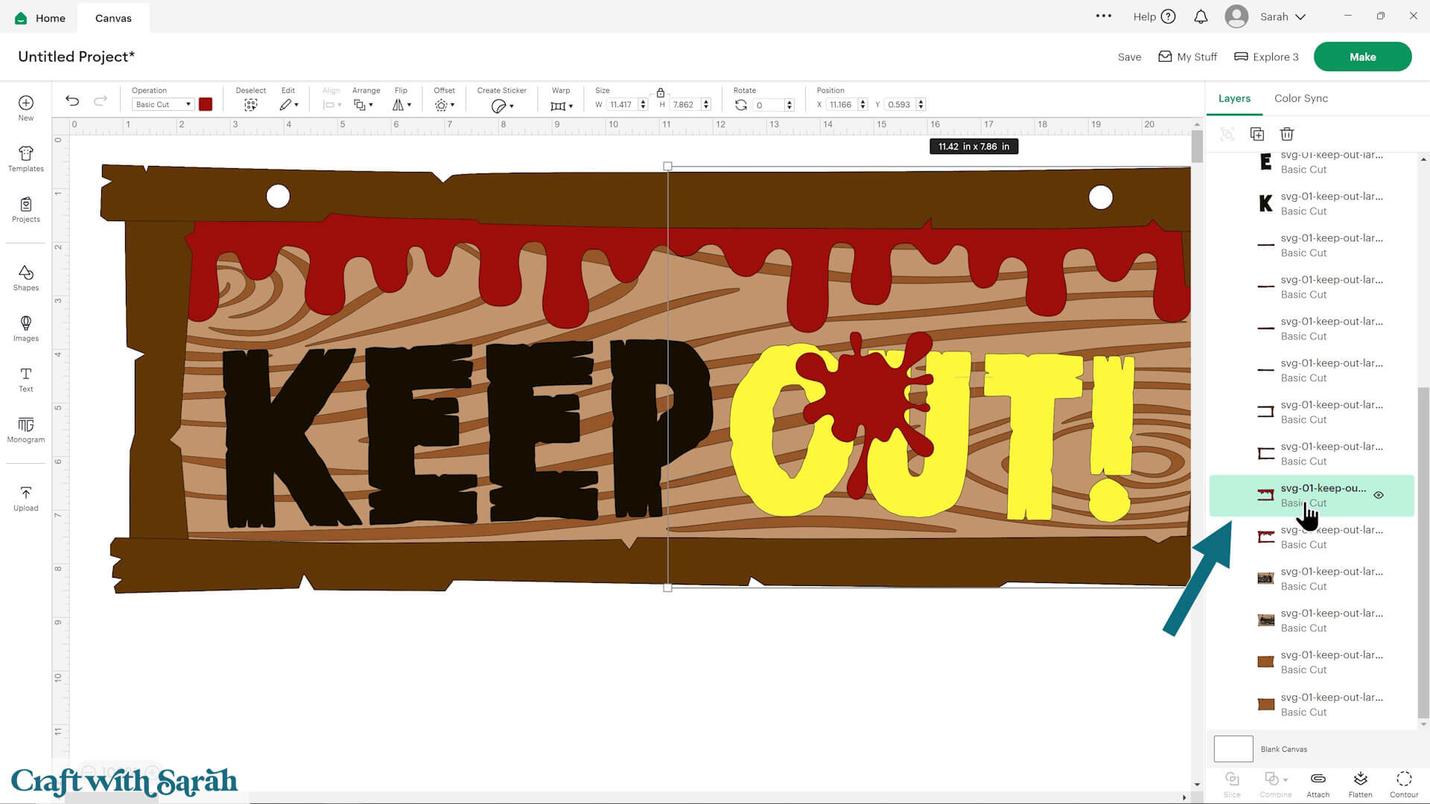The width and height of the screenshot is (1430, 804).
Task: Open the Shapes panel
Action: [25, 278]
